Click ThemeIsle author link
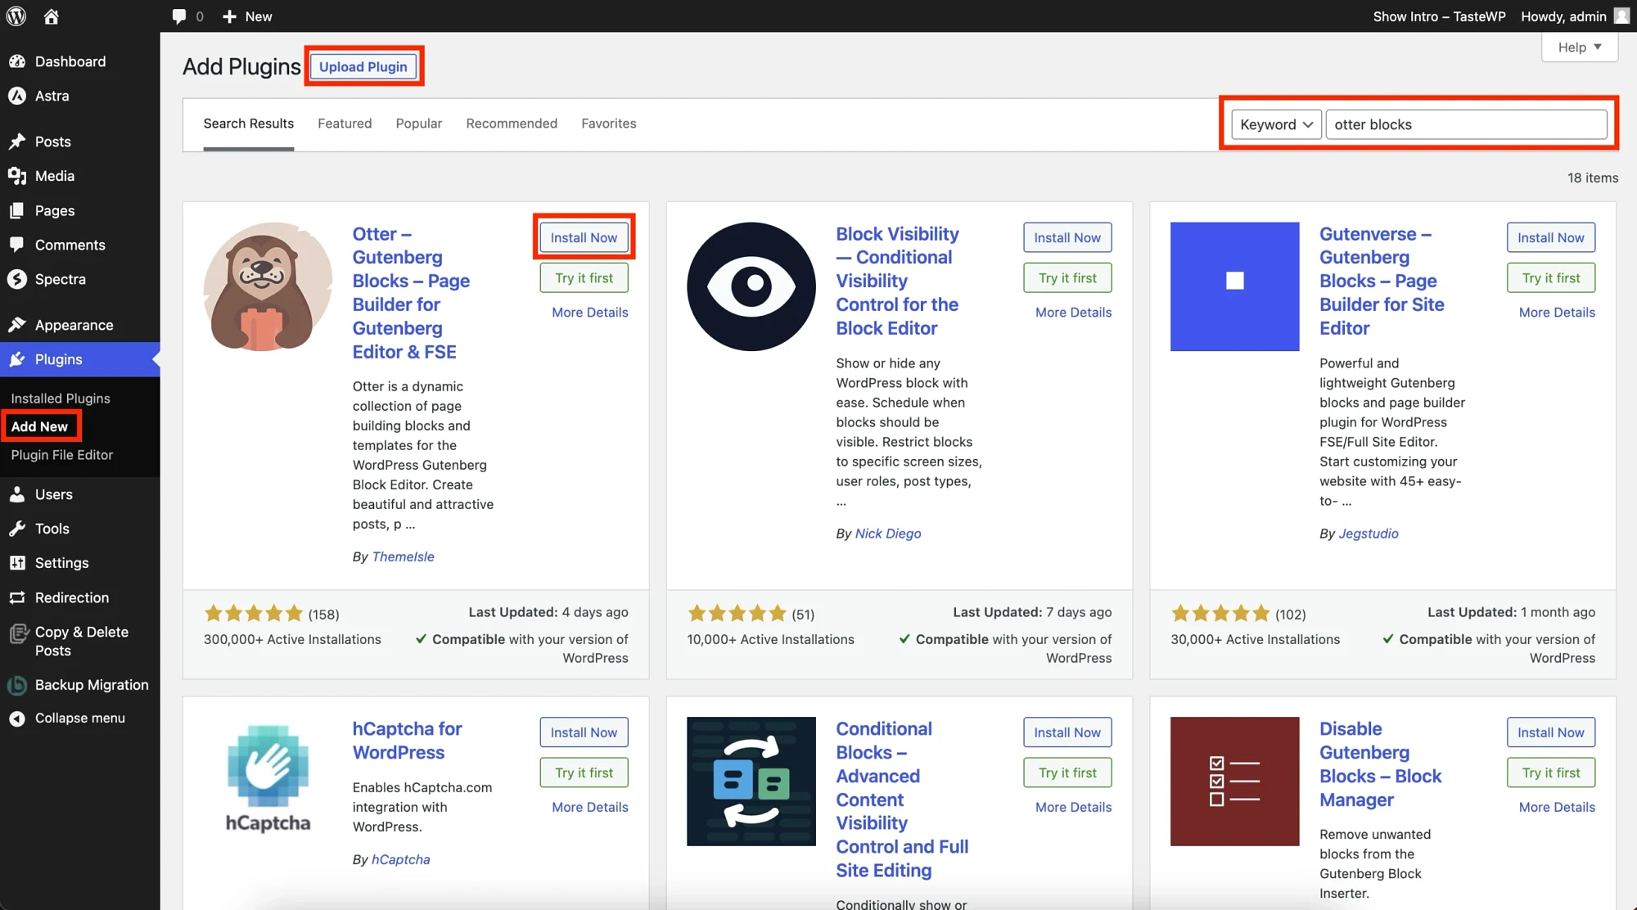 [402, 556]
